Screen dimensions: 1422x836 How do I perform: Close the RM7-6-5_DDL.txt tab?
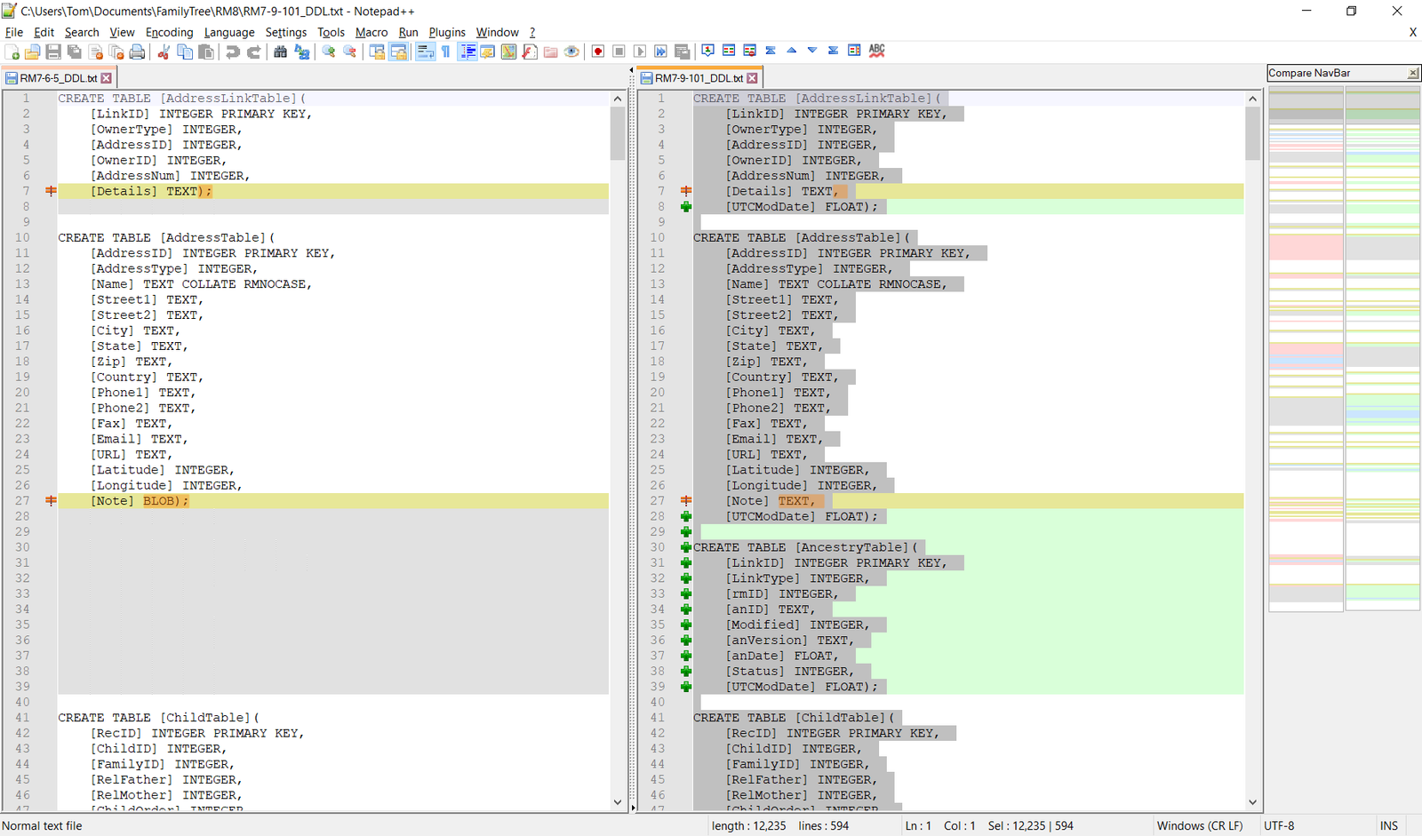[x=107, y=78]
